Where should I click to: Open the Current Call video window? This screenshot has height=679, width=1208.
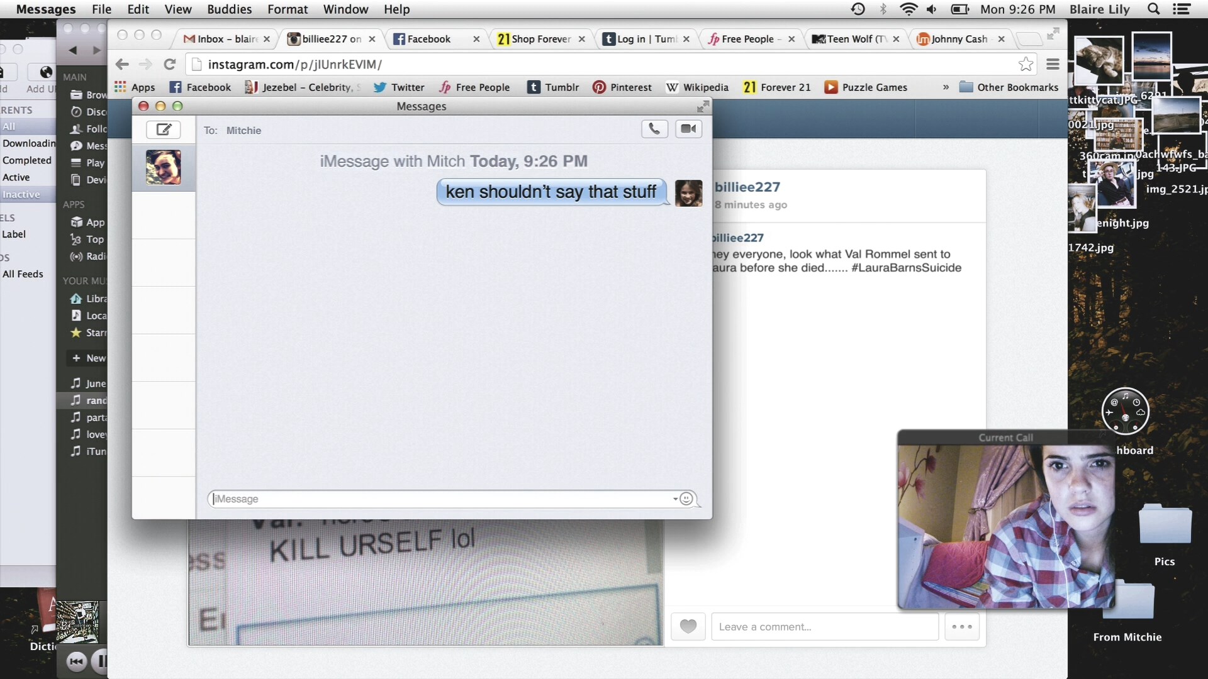(1005, 519)
